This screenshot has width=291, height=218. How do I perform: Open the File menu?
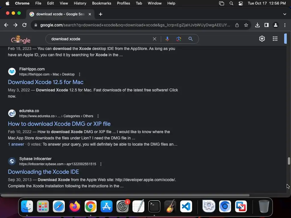pyautogui.click(x=38, y=3)
